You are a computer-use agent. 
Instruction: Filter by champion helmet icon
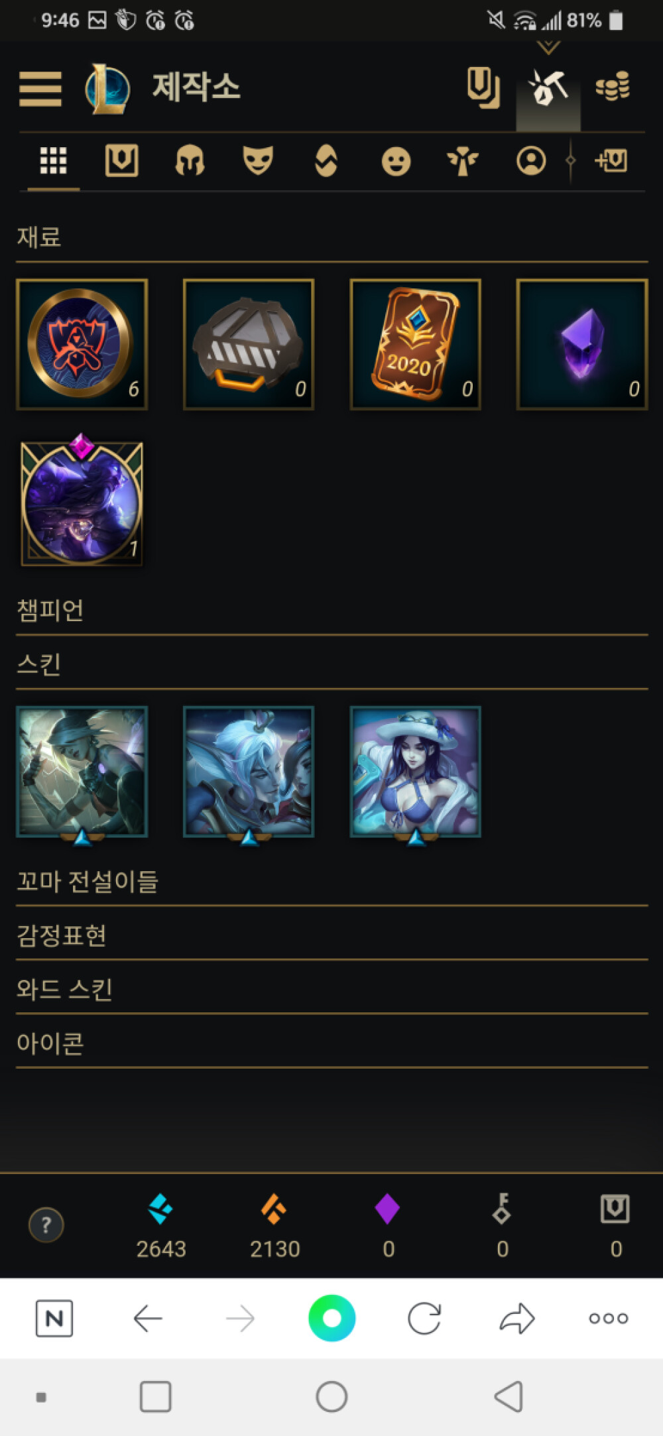coord(190,160)
